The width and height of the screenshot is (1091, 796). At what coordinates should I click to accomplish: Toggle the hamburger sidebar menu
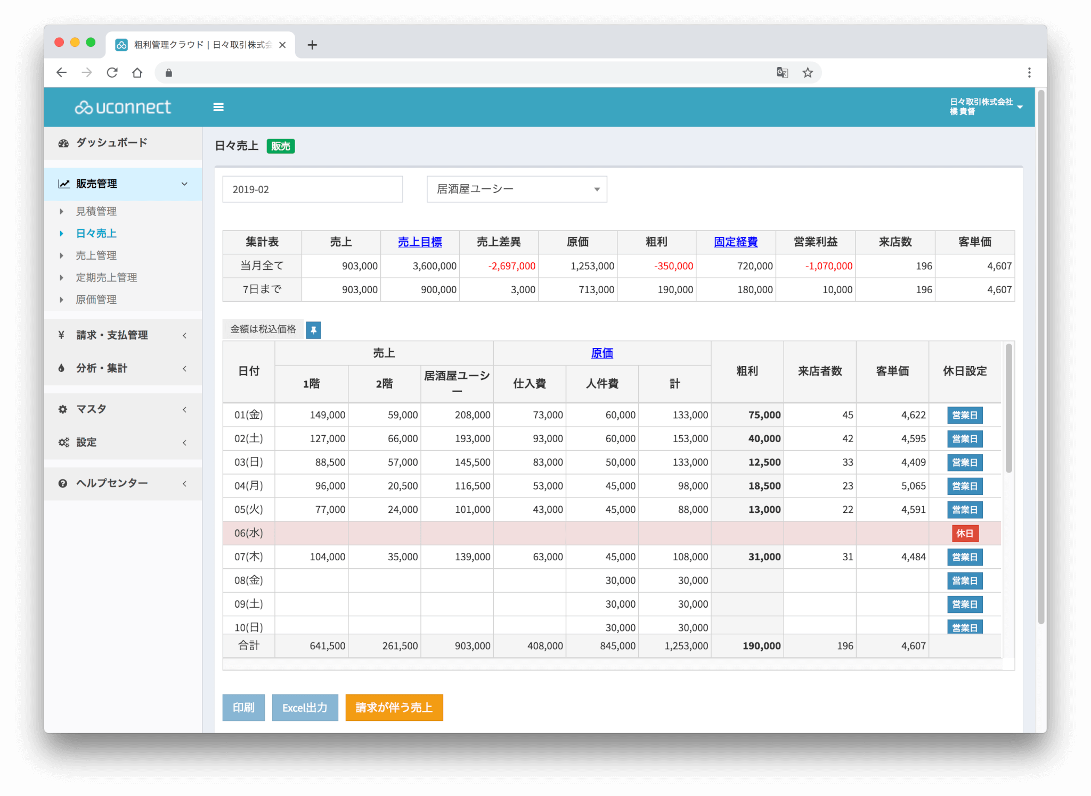(x=218, y=107)
